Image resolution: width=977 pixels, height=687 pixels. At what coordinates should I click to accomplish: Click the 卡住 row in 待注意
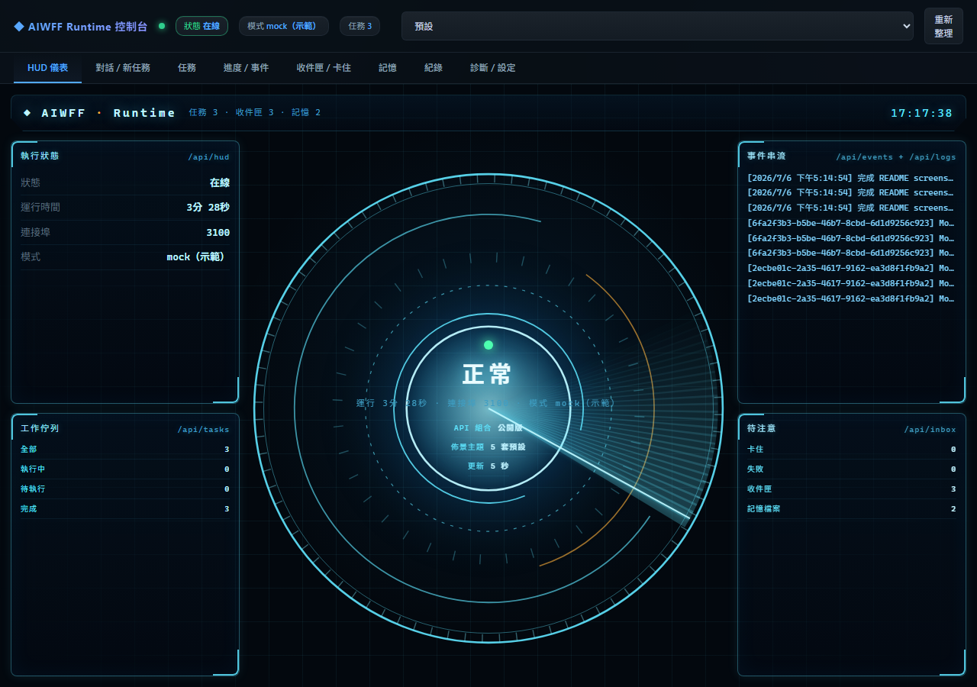pos(851,450)
